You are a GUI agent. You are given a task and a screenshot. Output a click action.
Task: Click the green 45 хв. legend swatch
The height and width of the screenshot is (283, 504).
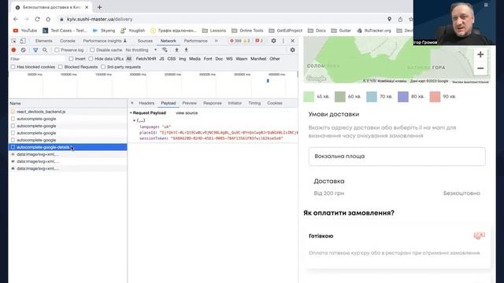(309, 97)
